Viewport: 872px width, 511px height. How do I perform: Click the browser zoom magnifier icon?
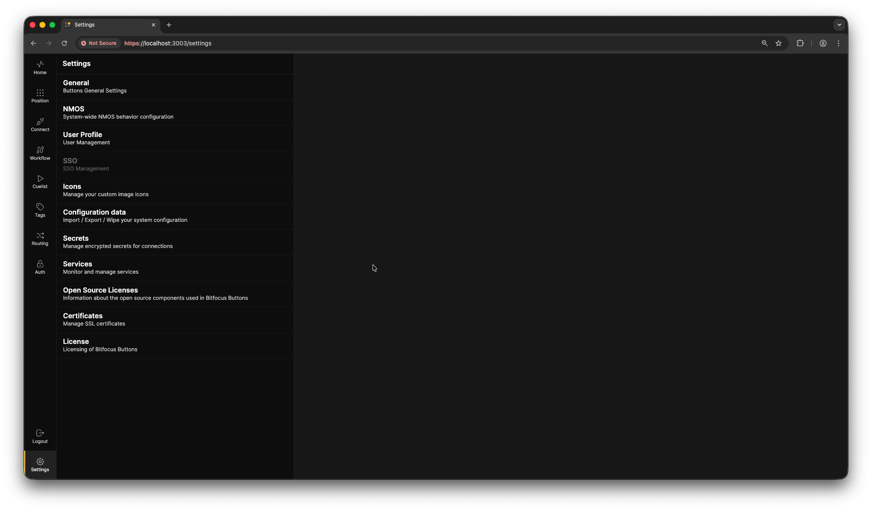tap(764, 43)
